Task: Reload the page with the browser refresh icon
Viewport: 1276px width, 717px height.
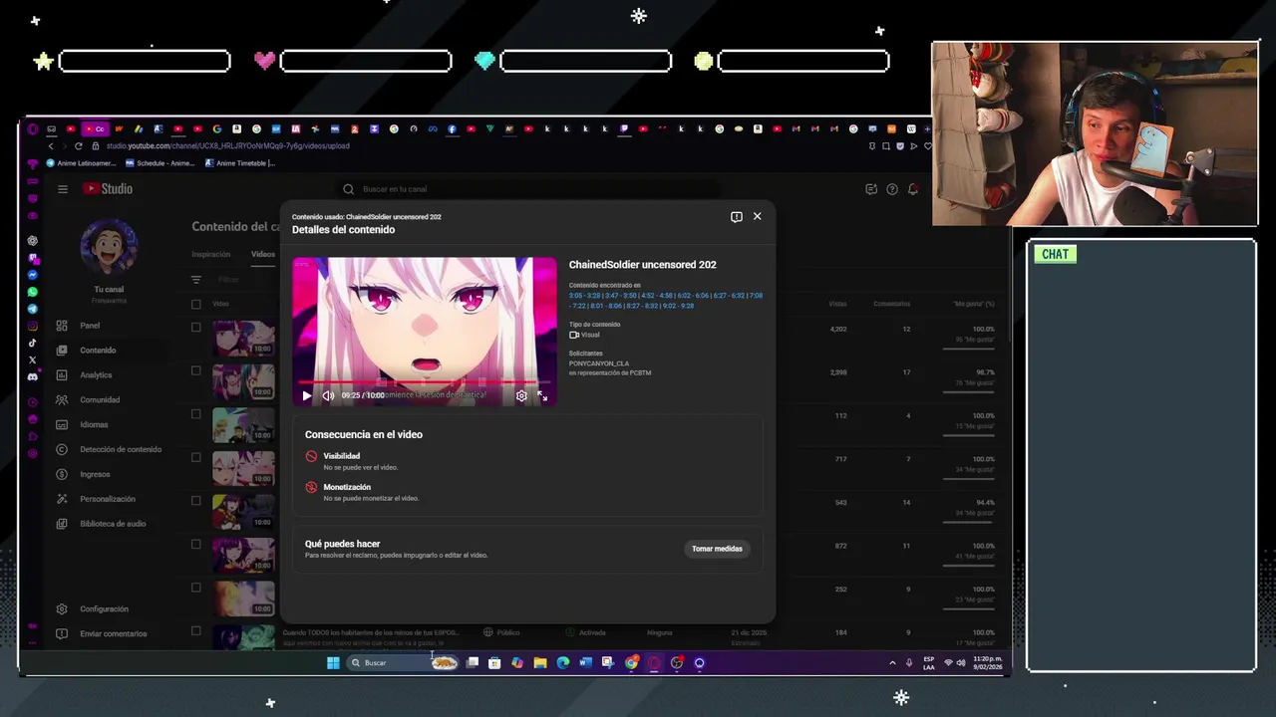Action: point(79,146)
